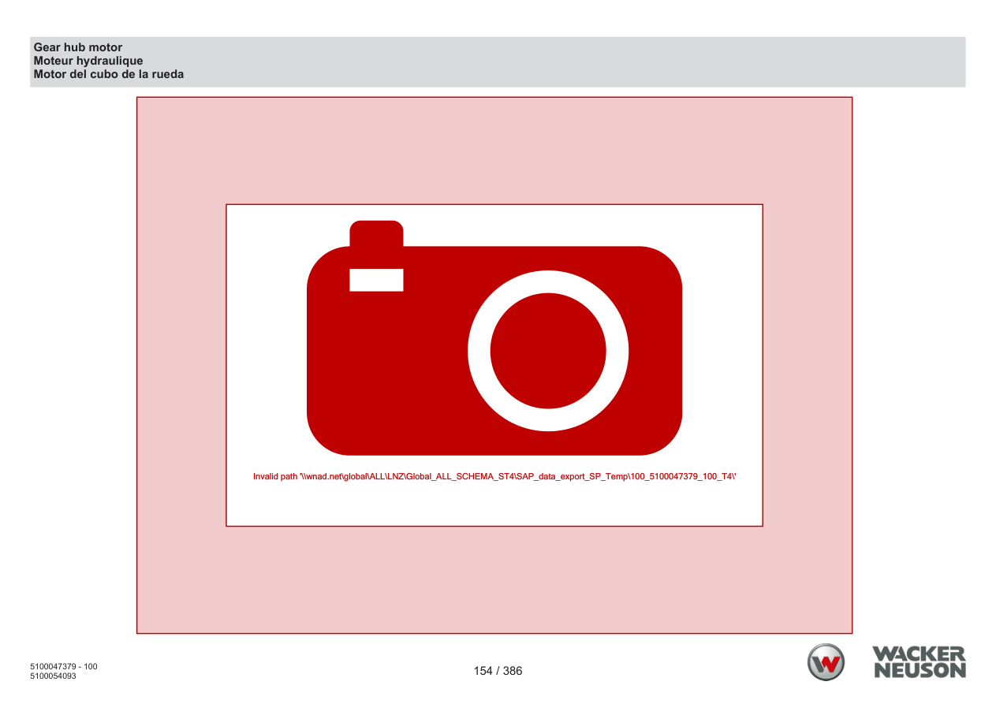Image resolution: width=996 pixels, height=704 pixels.
Task: Click the total page count 386
Action: coord(513,671)
